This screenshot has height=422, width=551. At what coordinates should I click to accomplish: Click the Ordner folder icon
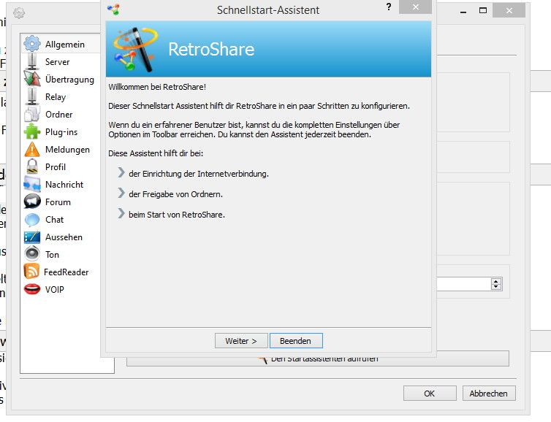coord(32,114)
